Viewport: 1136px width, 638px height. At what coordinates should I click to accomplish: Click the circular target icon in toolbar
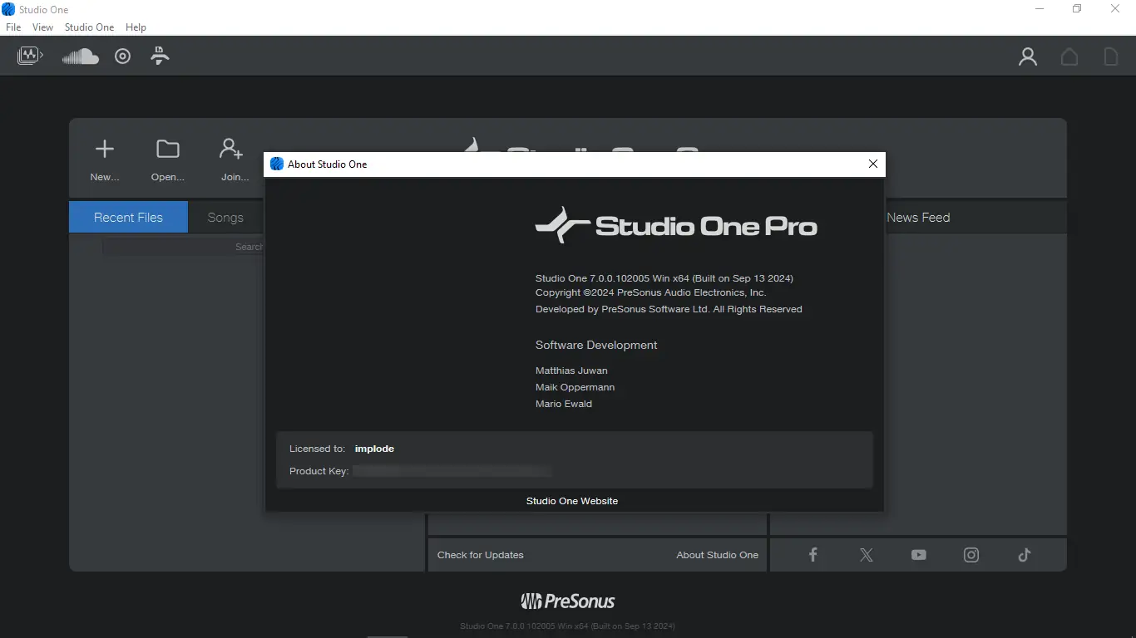point(123,56)
